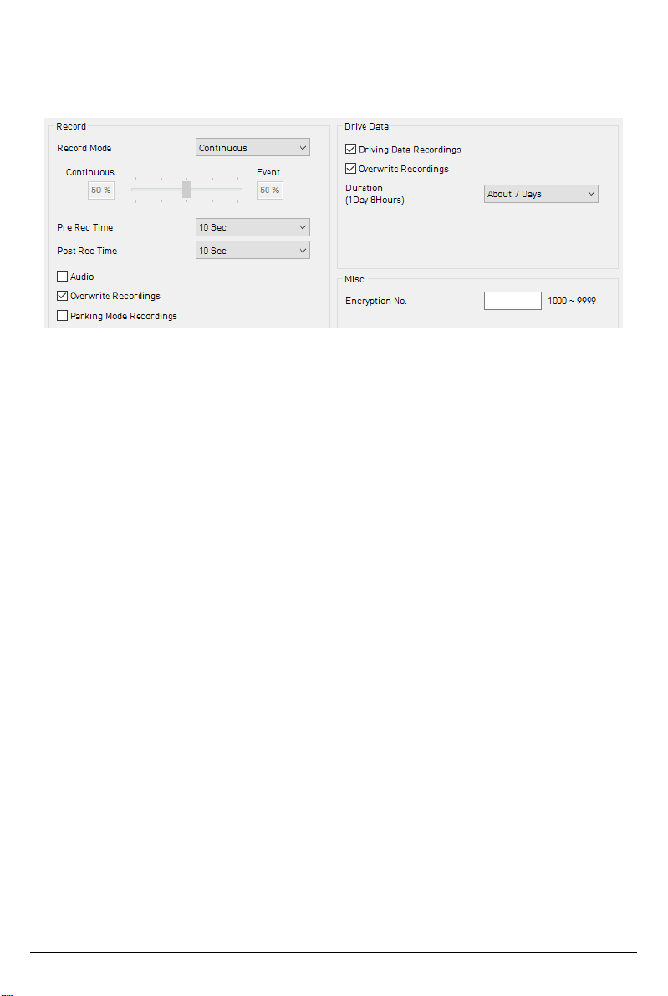668x996 pixels.
Task: Click the 'Event' label above slider
Action: [x=268, y=172]
